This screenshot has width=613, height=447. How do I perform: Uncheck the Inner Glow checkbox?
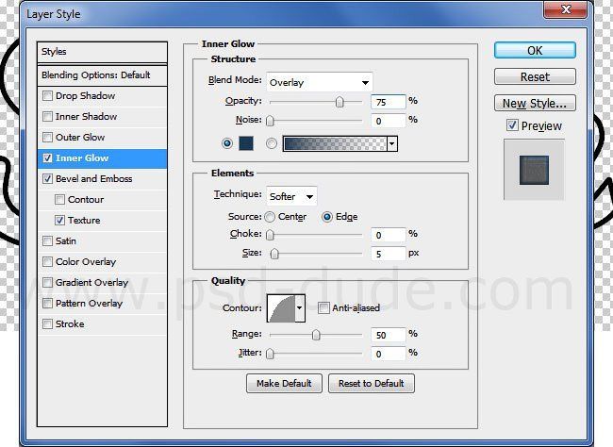47,158
